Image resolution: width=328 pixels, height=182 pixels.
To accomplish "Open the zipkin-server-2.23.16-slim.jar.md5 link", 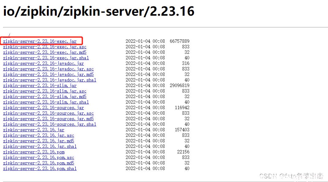I will point(44,97).
